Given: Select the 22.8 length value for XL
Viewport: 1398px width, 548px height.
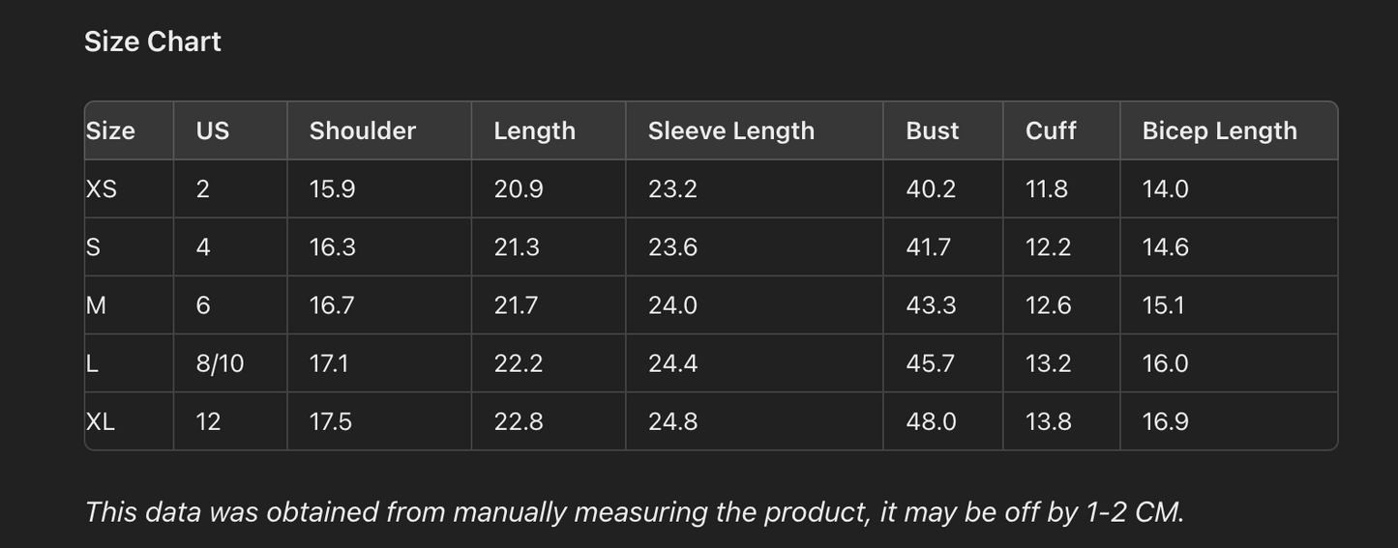Looking at the screenshot, I should (519, 421).
